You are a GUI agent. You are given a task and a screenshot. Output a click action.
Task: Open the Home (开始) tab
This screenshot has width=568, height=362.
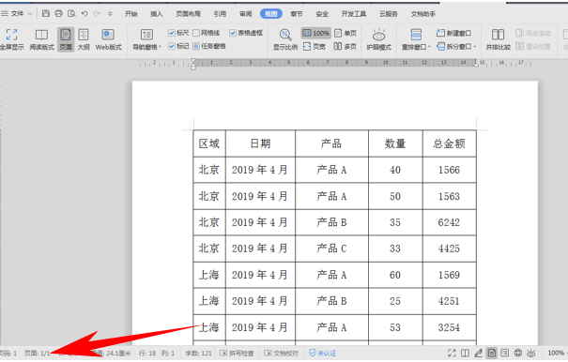pyautogui.click(x=131, y=14)
